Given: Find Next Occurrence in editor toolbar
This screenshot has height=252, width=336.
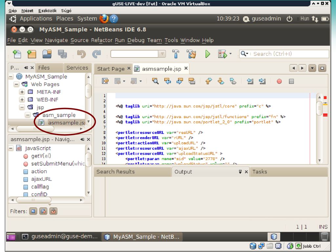Looking at the screenshot, I should [179, 81].
